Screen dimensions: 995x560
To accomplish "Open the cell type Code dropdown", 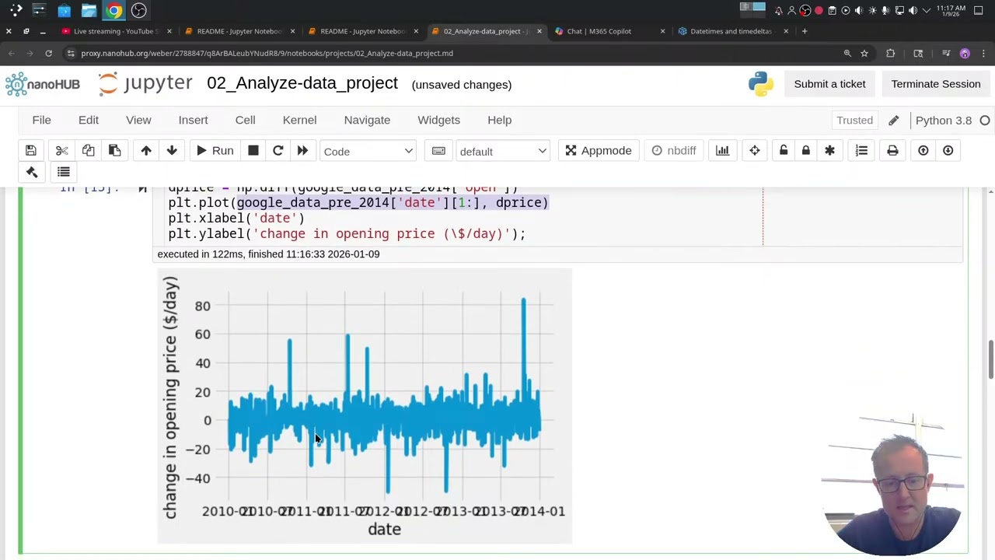I will point(368,151).
